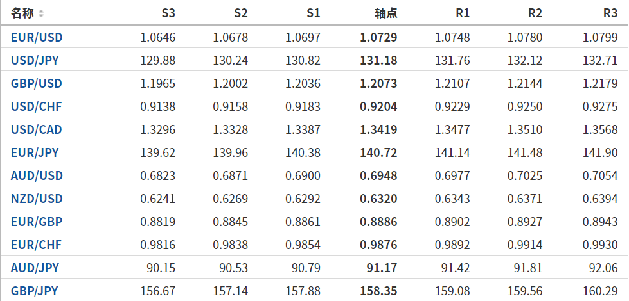Open the EUR/GBP pair link
This screenshot has height=301, width=629.
[37, 222]
